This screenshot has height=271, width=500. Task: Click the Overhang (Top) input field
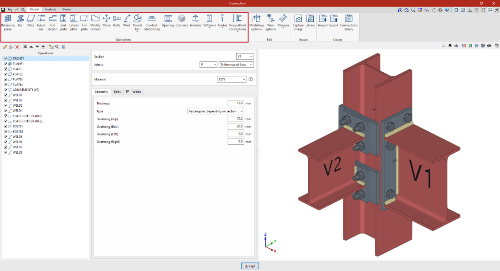point(236,119)
